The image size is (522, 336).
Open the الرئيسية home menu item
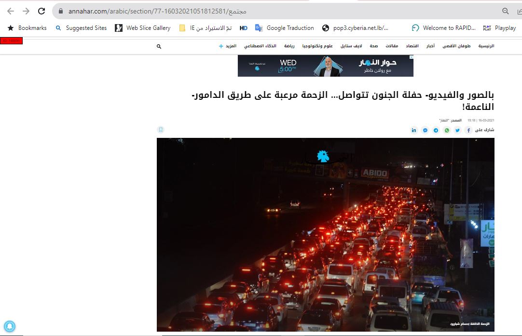click(x=486, y=46)
